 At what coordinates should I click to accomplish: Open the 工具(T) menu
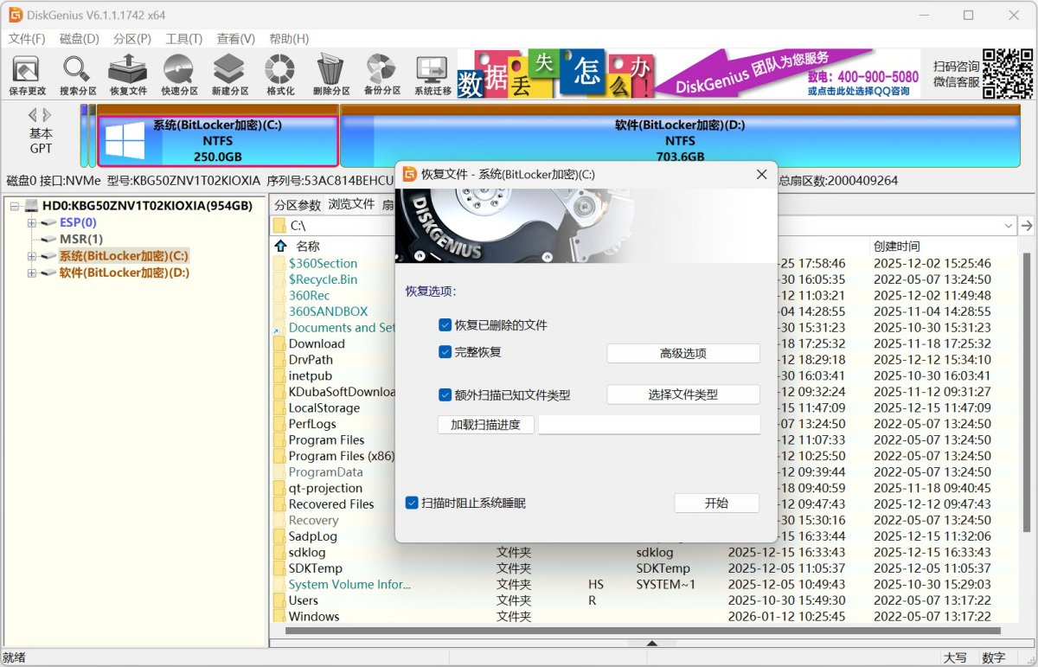[x=183, y=39]
